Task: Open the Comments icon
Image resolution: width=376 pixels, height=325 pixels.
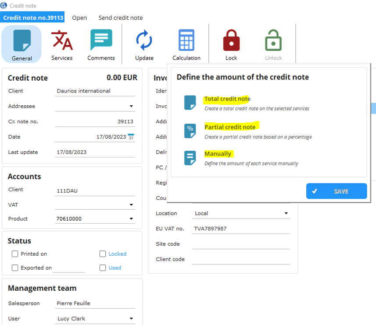Action: (101, 41)
